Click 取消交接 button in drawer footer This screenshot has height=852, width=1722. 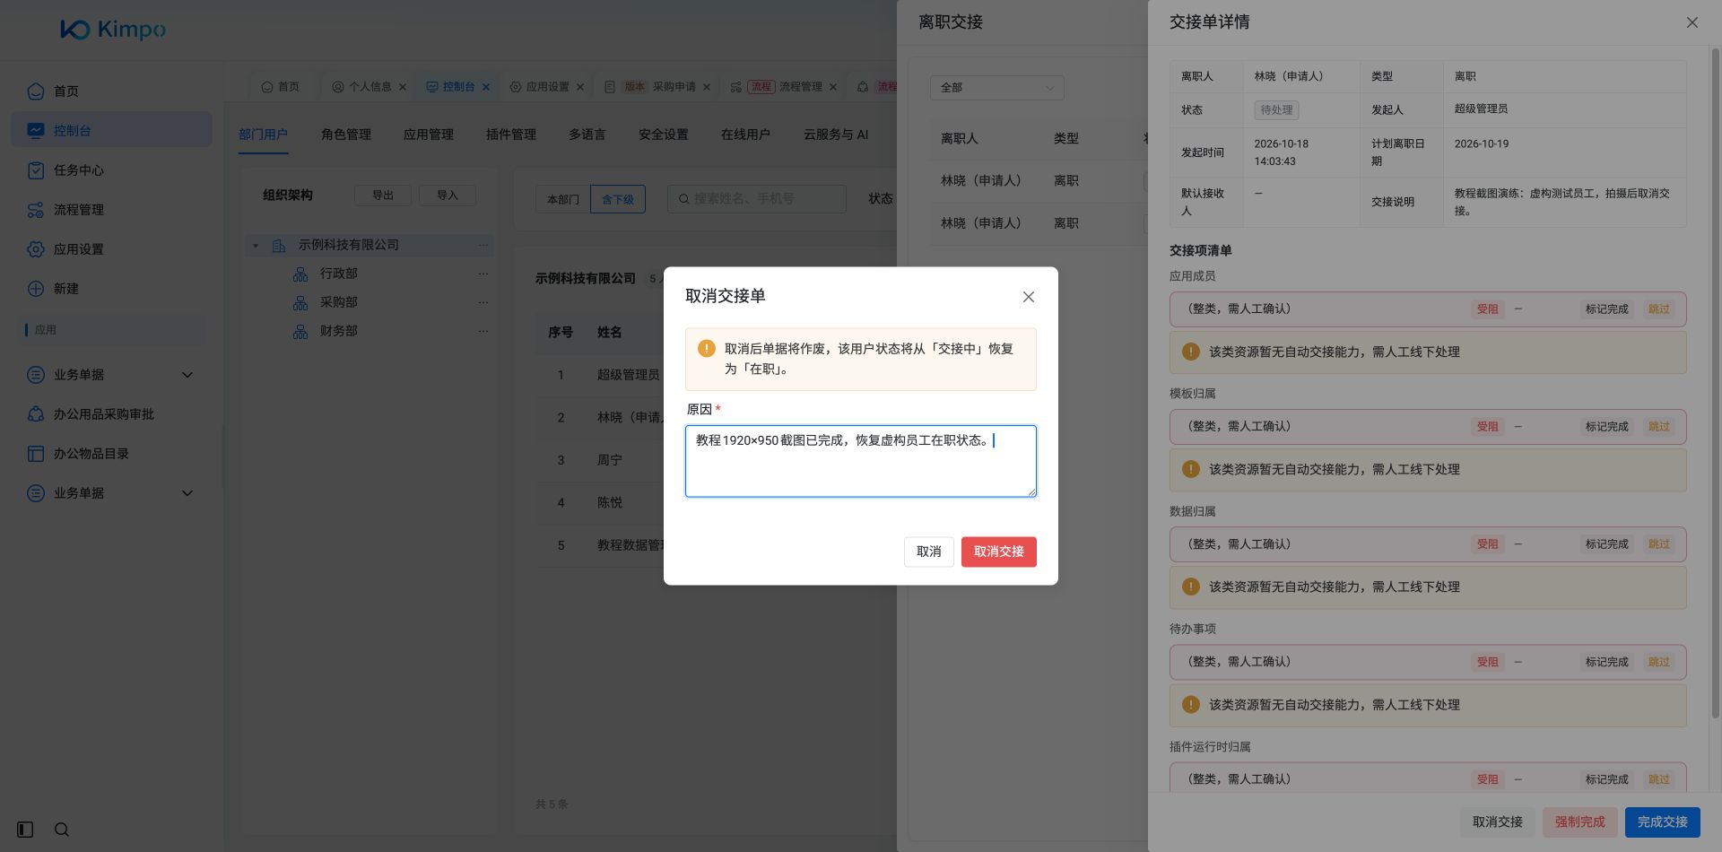coord(1497,822)
